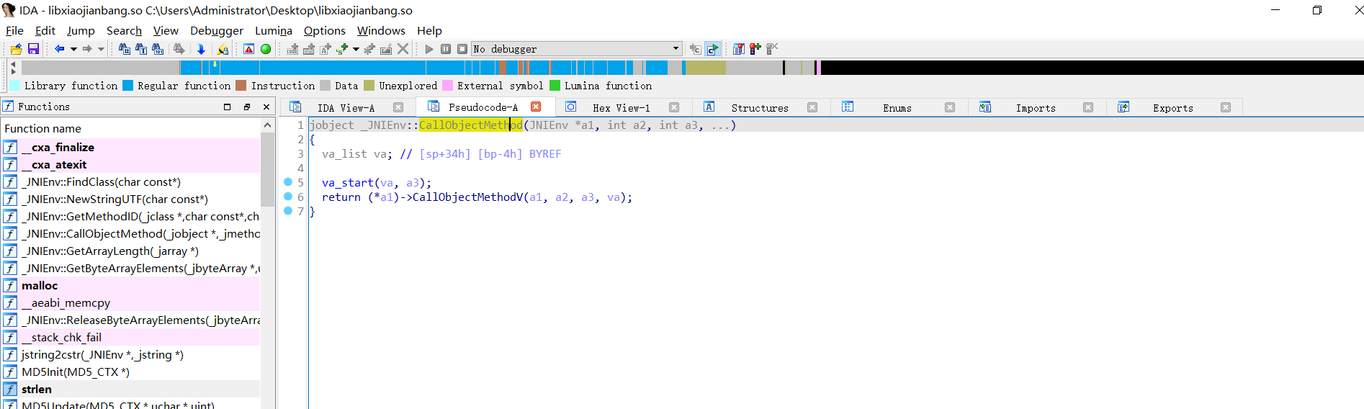The image size is (1364, 409).
Task: Close the IDA View-A tab
Action: (x=398, y=107)
